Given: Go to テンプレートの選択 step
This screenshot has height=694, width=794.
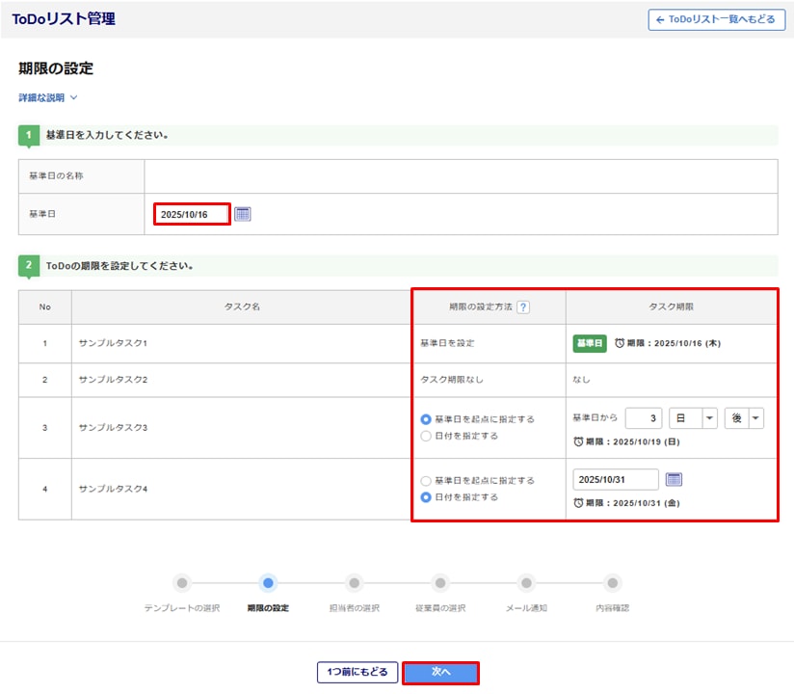Looking at the screenshot, I should coord(182,583).
